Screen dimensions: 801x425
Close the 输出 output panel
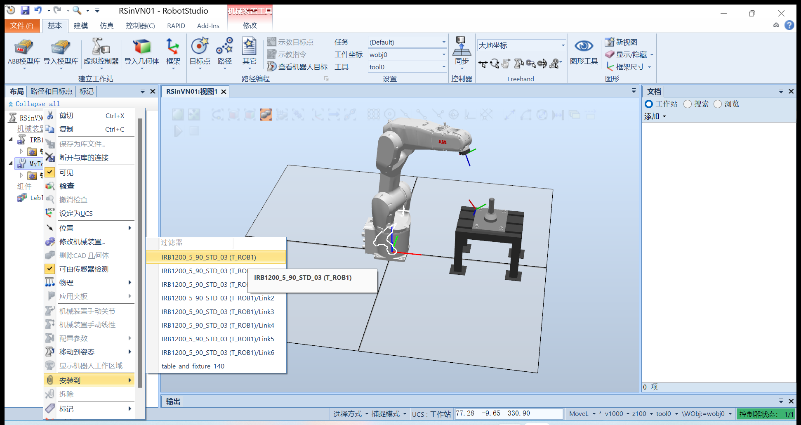point(791,401)
